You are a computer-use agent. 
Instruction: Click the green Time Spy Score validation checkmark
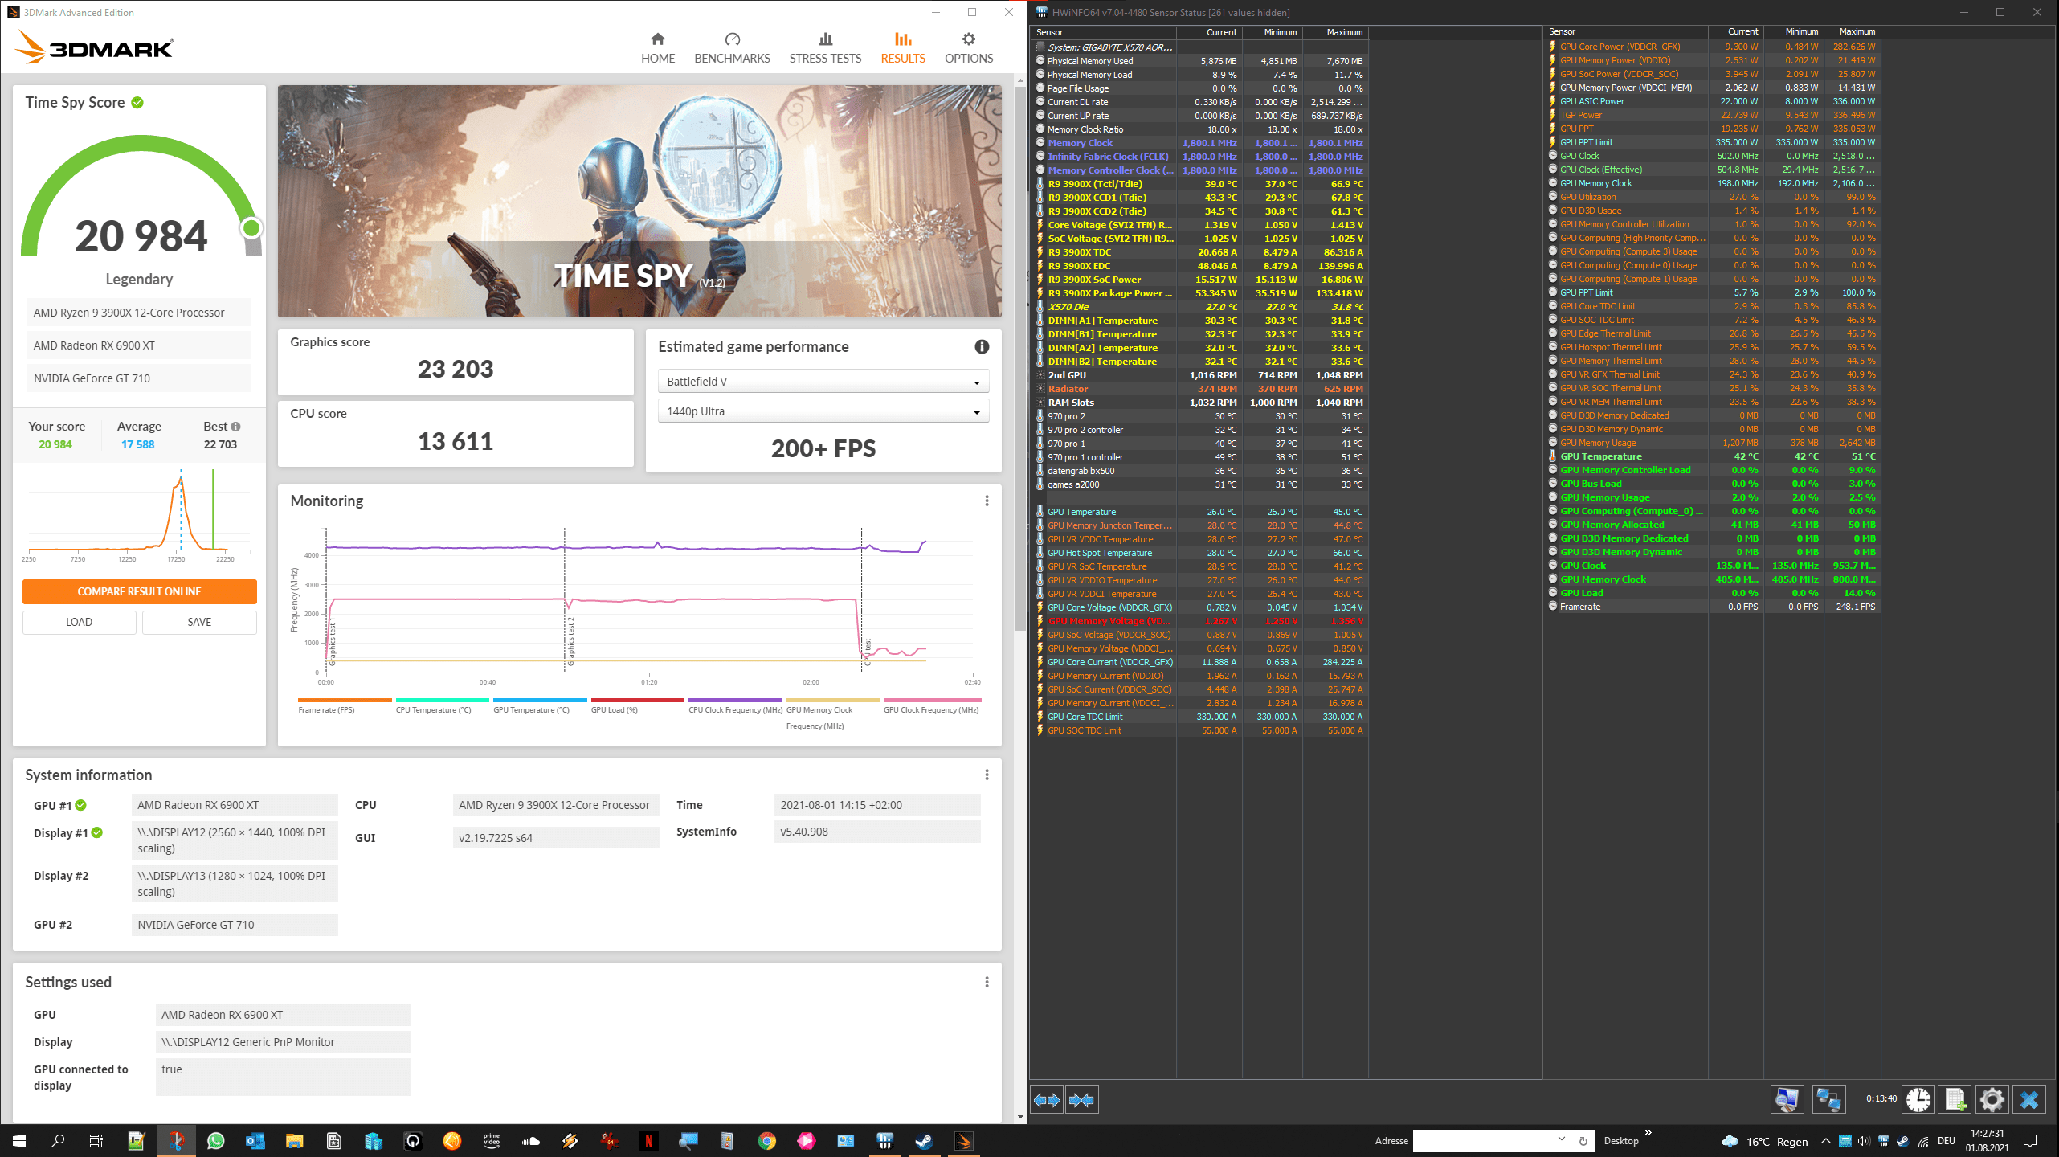[137, 102]
